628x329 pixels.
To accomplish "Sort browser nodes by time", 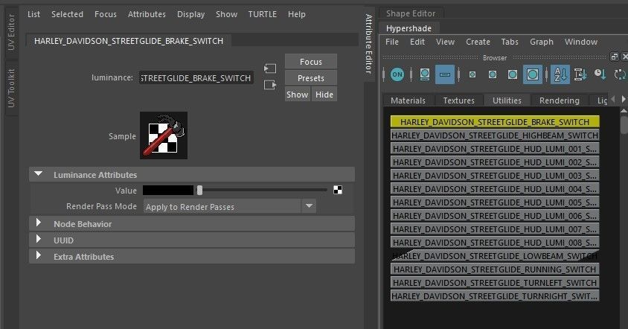I will 600,74.
